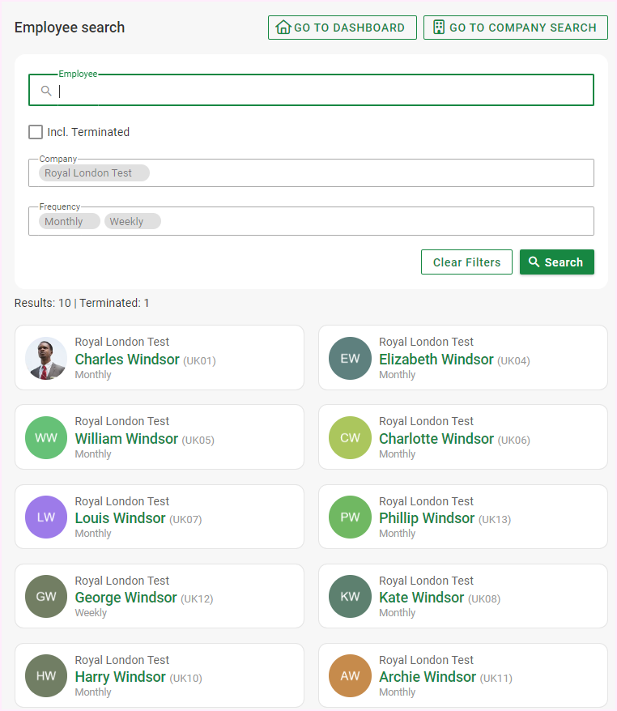Click the house icon on the dashboard button
This screenshot has height=711, width=617.
pos(283,28)
